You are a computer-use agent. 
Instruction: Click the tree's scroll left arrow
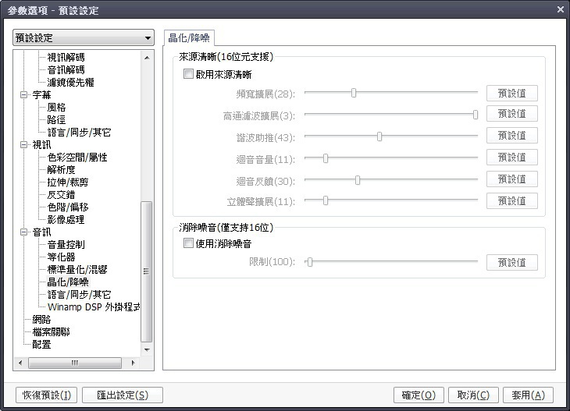[x=20, y=363]
